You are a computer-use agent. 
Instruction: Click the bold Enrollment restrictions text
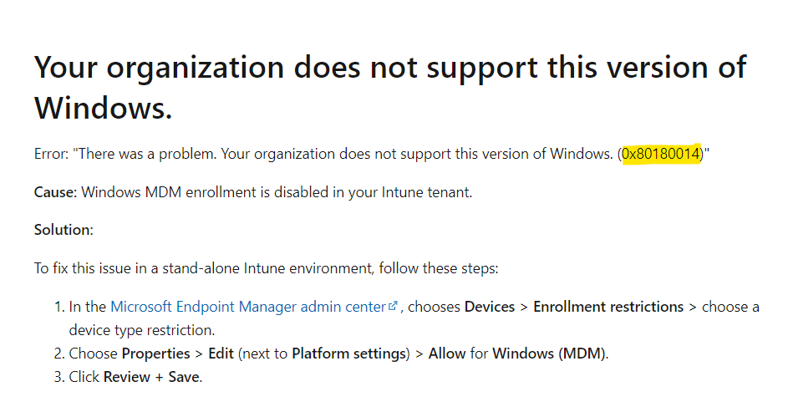coord(608,307)
